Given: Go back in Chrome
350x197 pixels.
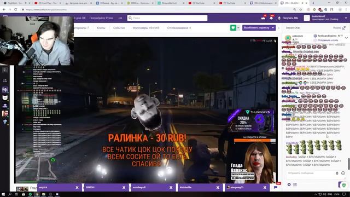Looking at the screenshot, I should coord(4,10).
